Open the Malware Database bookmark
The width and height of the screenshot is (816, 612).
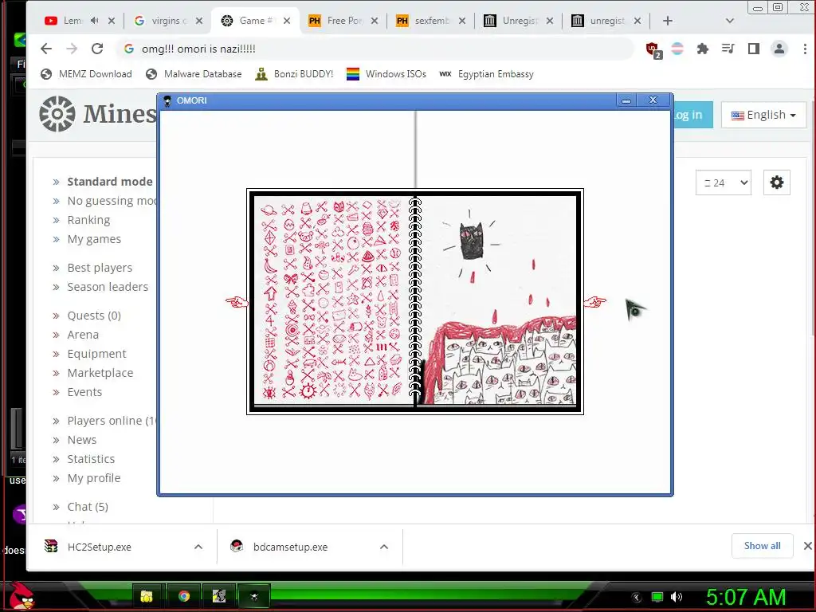[x=194, y=74]
